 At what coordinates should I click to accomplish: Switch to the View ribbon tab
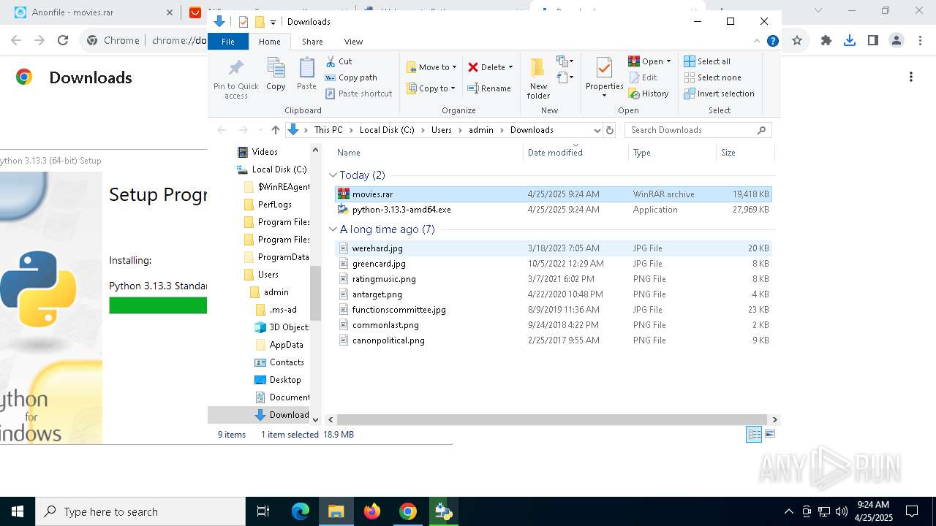click(353, 42)
